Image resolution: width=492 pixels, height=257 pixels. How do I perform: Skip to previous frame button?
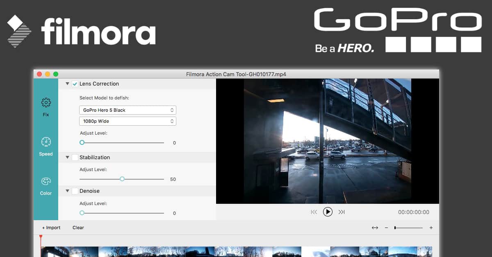pos(314,212)
